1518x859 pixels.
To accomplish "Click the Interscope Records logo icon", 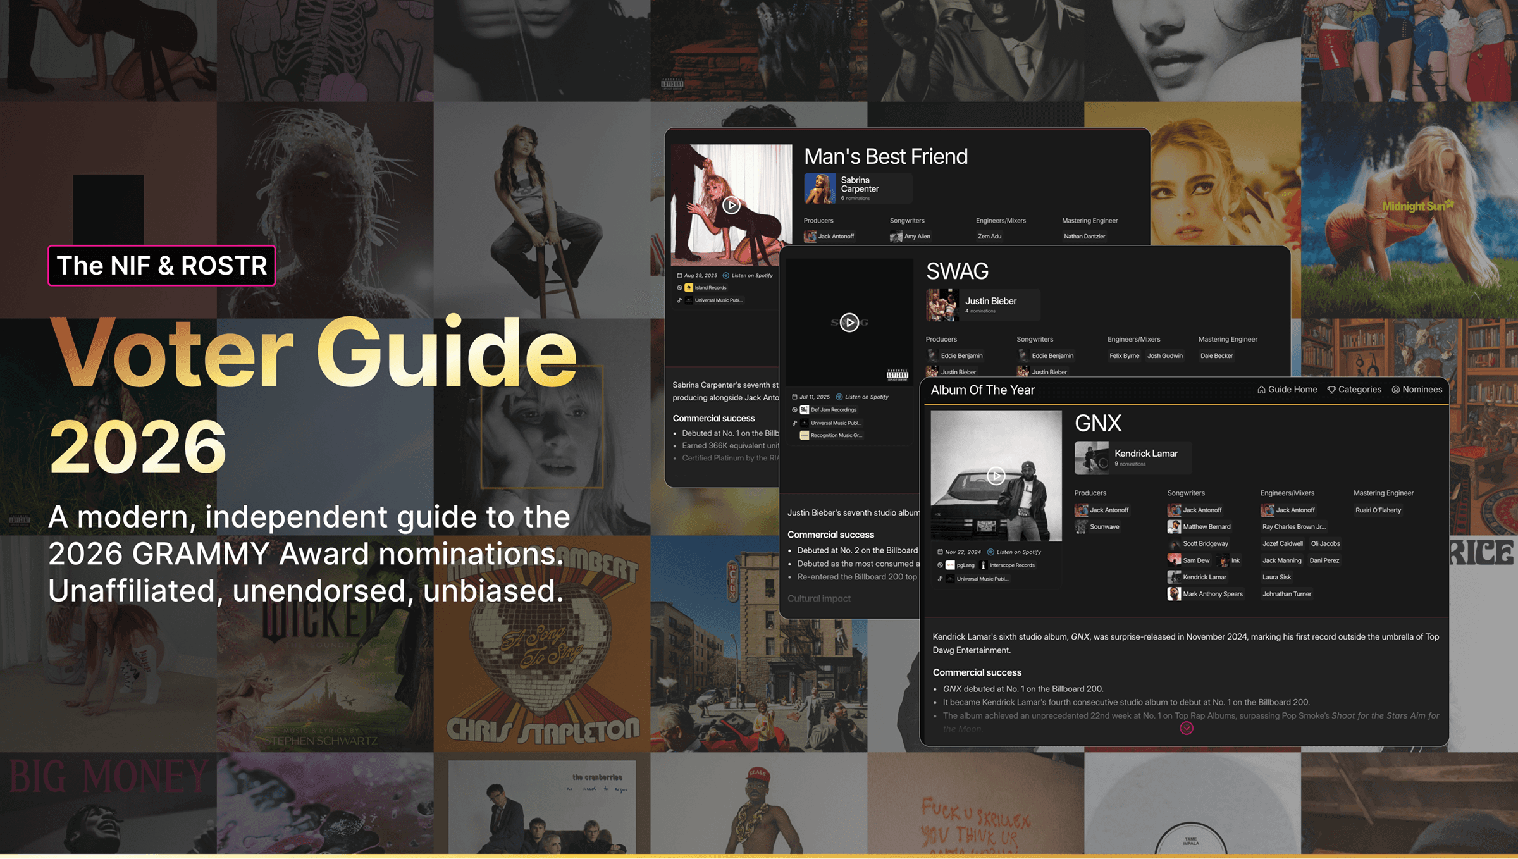I will click(983, 565).
